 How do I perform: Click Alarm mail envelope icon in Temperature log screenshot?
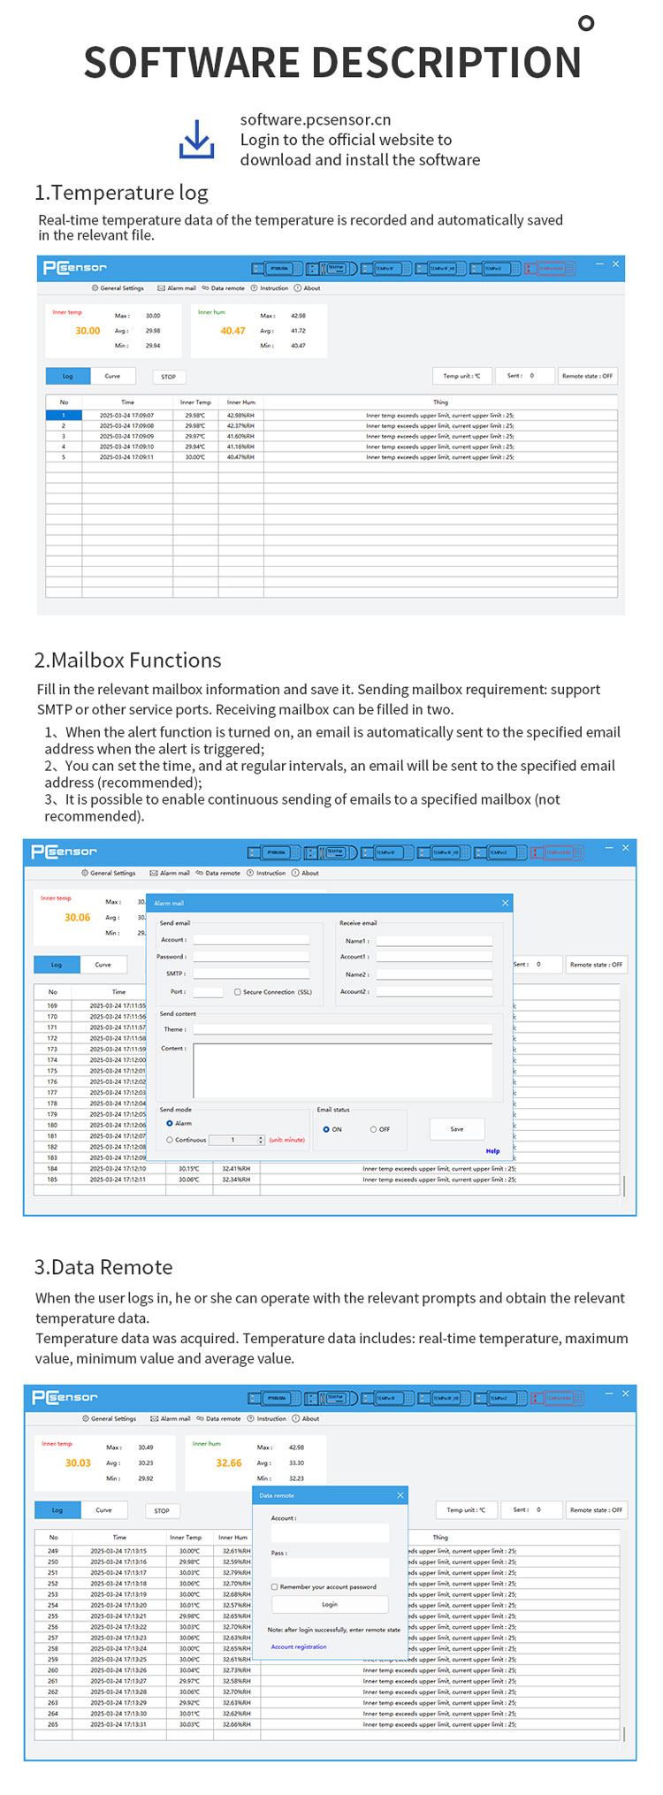pos(161,288)
